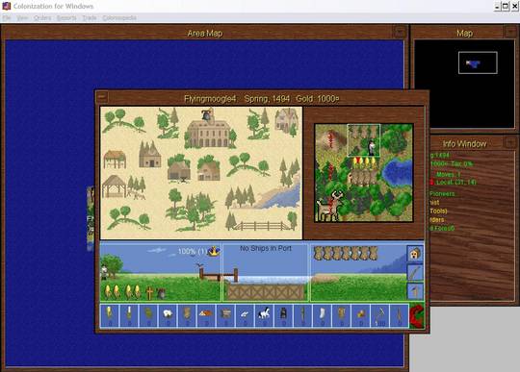
Task: Open the Colonizopedia menu
Action: [119, 18]
